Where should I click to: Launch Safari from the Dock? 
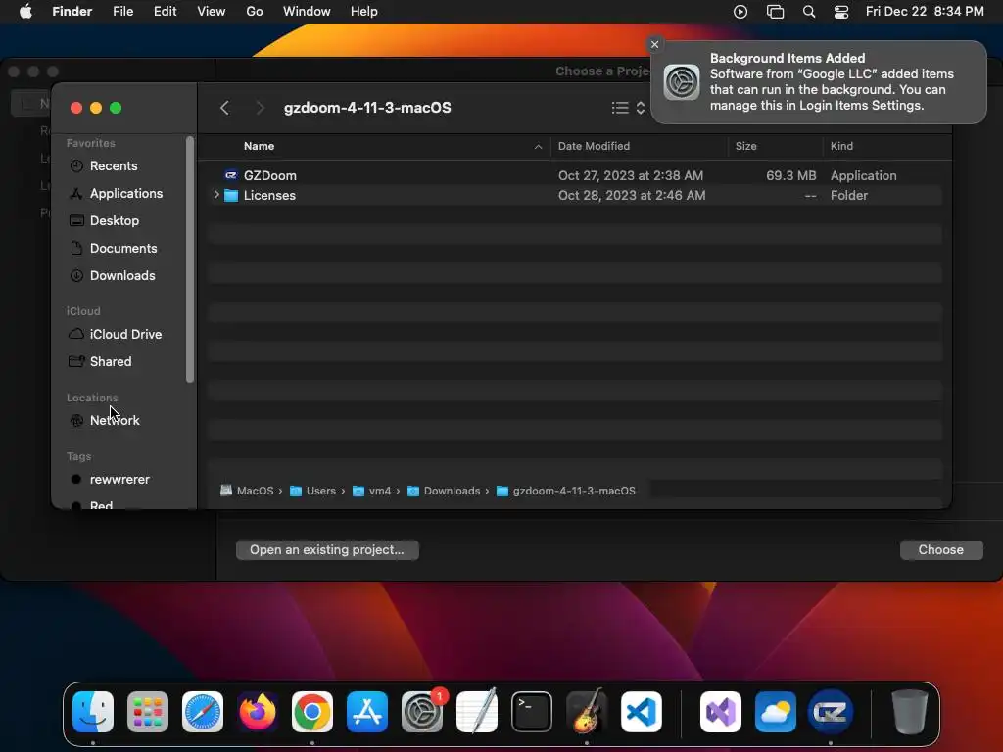coord(203,711)
